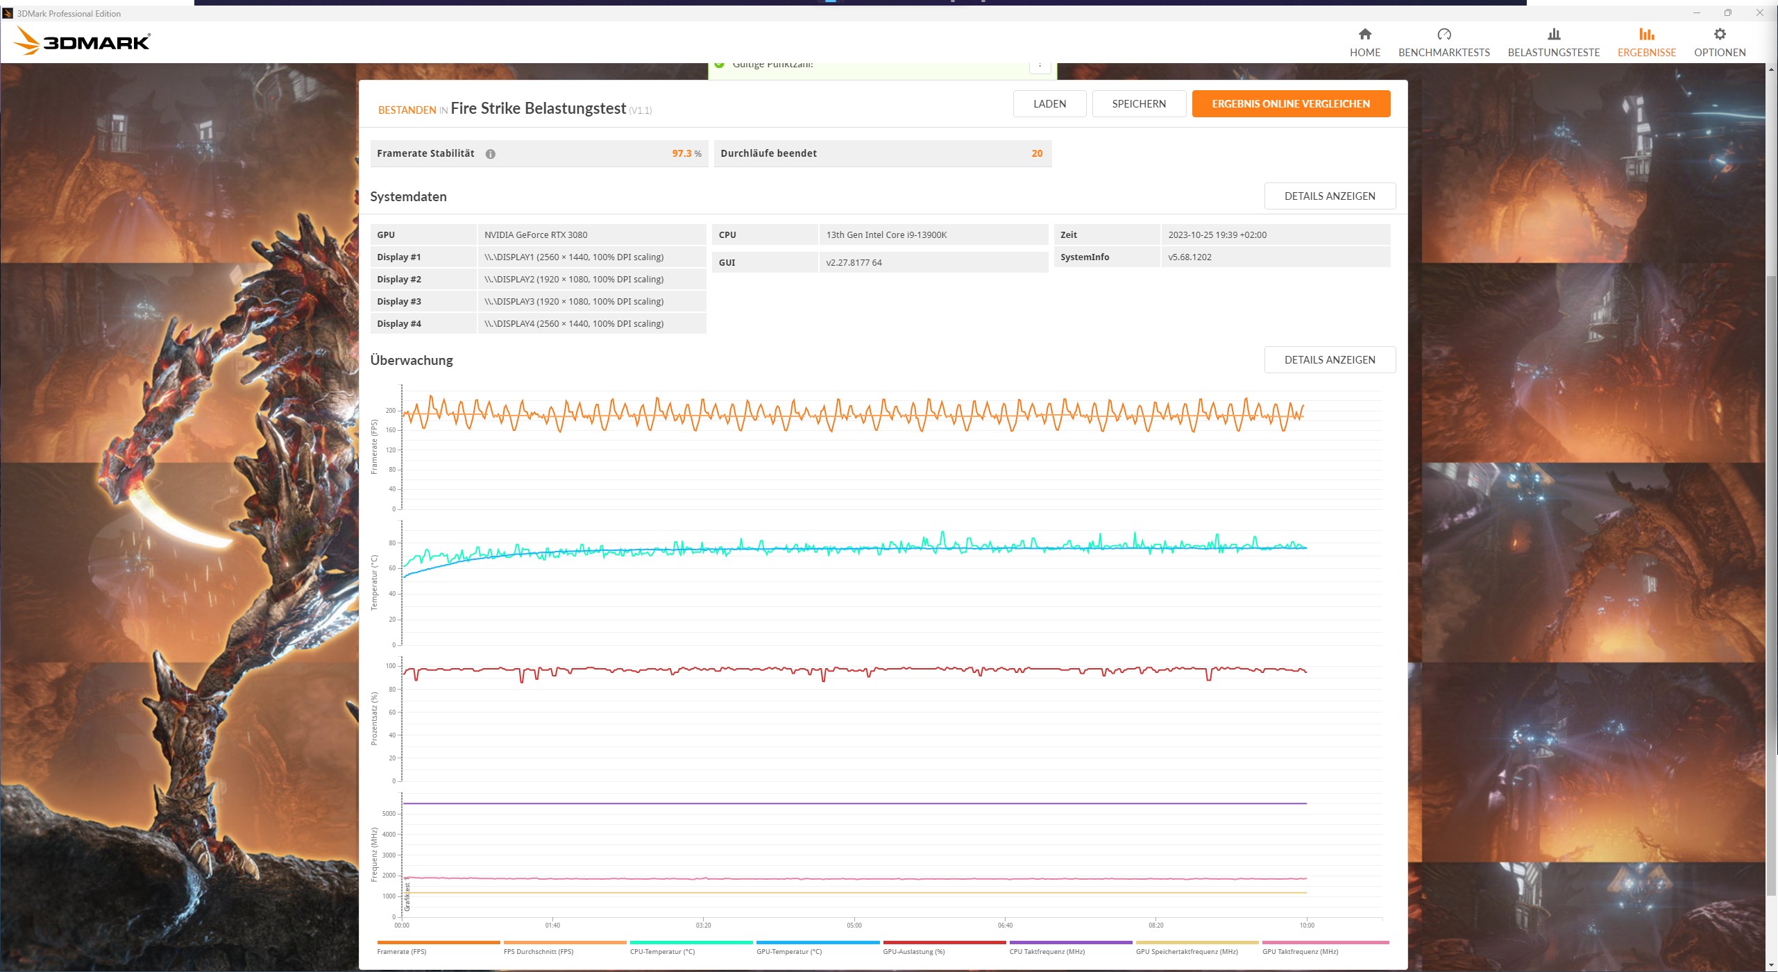Switch to the ERGEBNISSE tab
The width and height of the screenshot is (1778, 972).
(1646, 43)
